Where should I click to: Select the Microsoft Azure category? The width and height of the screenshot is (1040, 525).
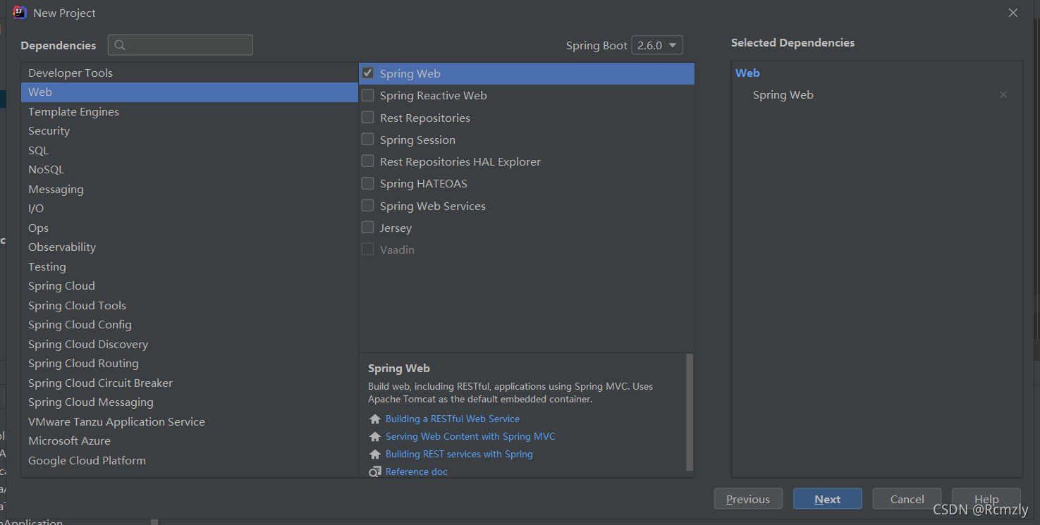pos(190,441)
